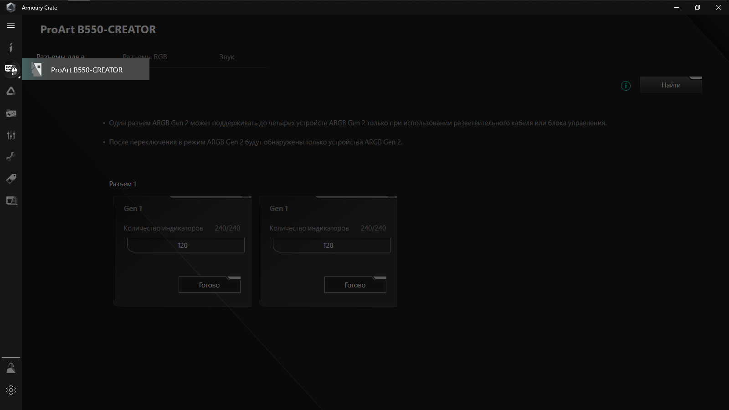The height and width of the screenshot is (410, 729).
Task: Click the 120 field in first Gen 1 card
Action: 186,245
